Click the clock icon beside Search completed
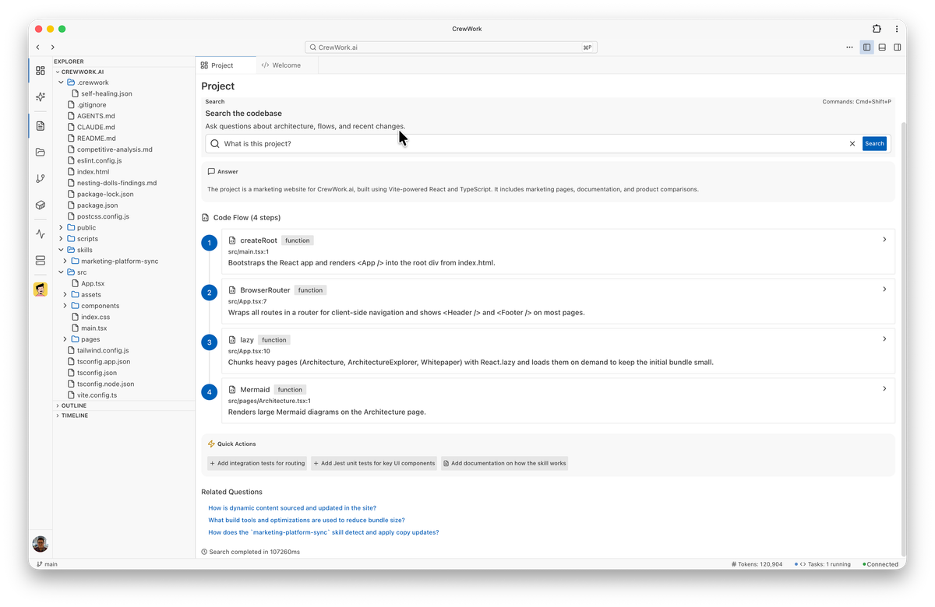The height and width of the screenshot is (607, 935). tap(204, 552)
